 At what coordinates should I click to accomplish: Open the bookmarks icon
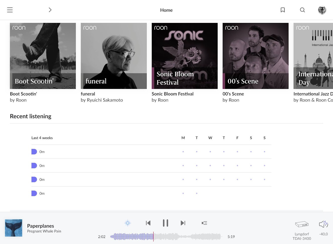tap(283, 10)
